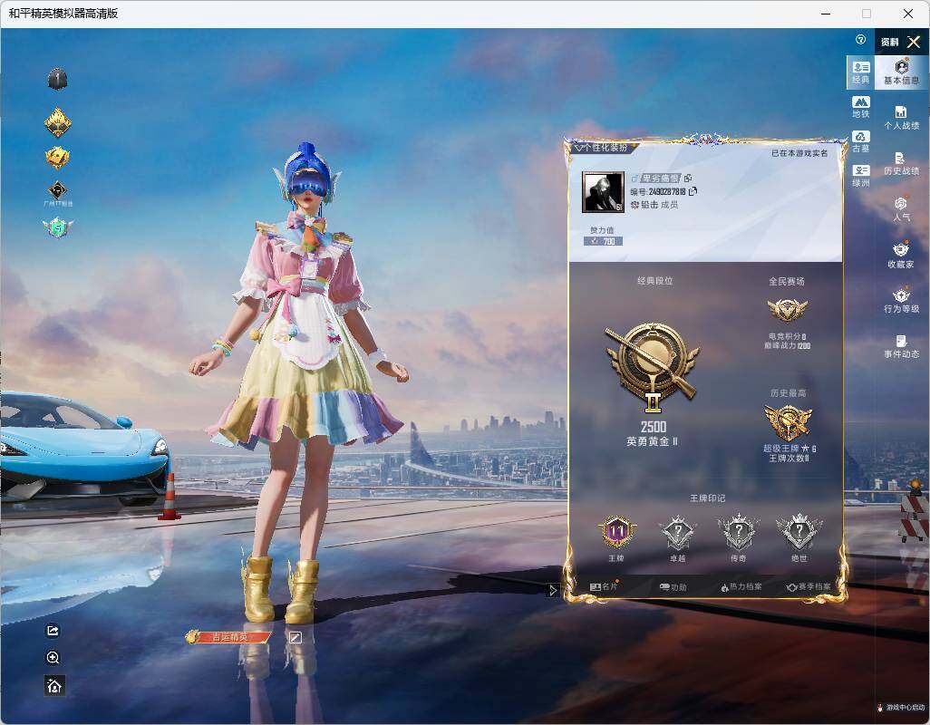This screenshot has height=725, width=930.
Task: Click the 全民赛场 wings badge
Action: (787, 309)
